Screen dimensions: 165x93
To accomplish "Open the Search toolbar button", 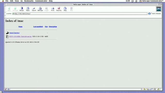I will point(34,9).
